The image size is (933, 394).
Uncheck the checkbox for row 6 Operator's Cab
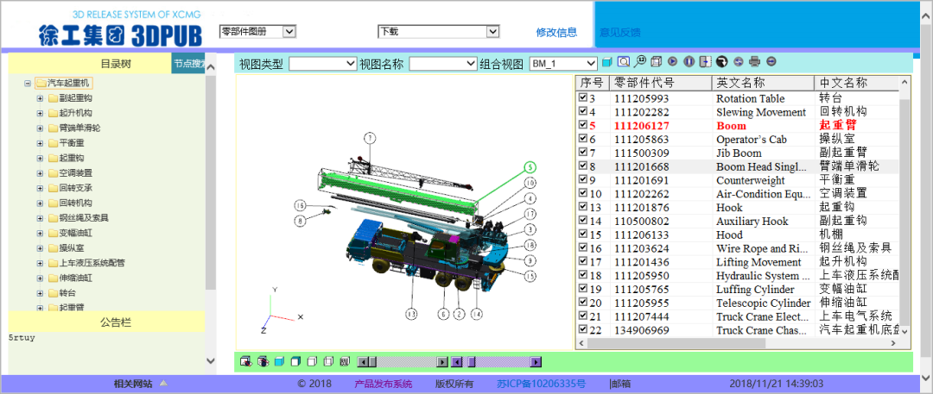[x=582, y=140]
